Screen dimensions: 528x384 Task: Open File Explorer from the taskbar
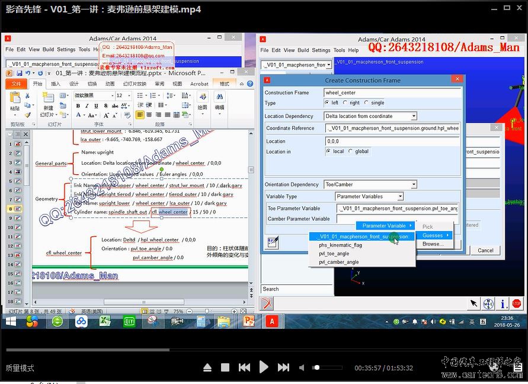223,322
